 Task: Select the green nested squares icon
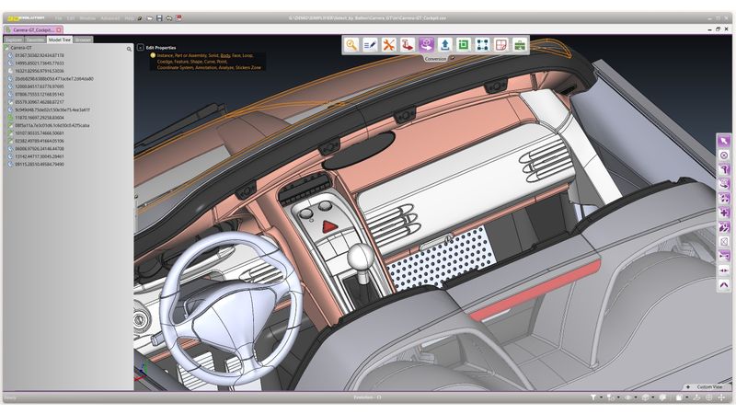click(464, 44)
